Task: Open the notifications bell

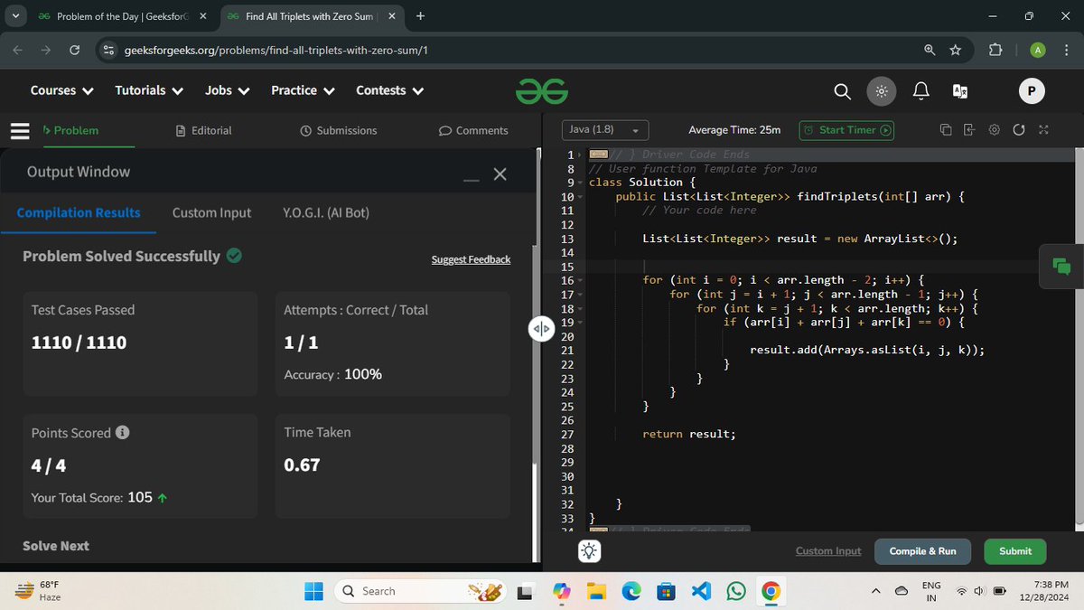Action: (x=920, y=91)
